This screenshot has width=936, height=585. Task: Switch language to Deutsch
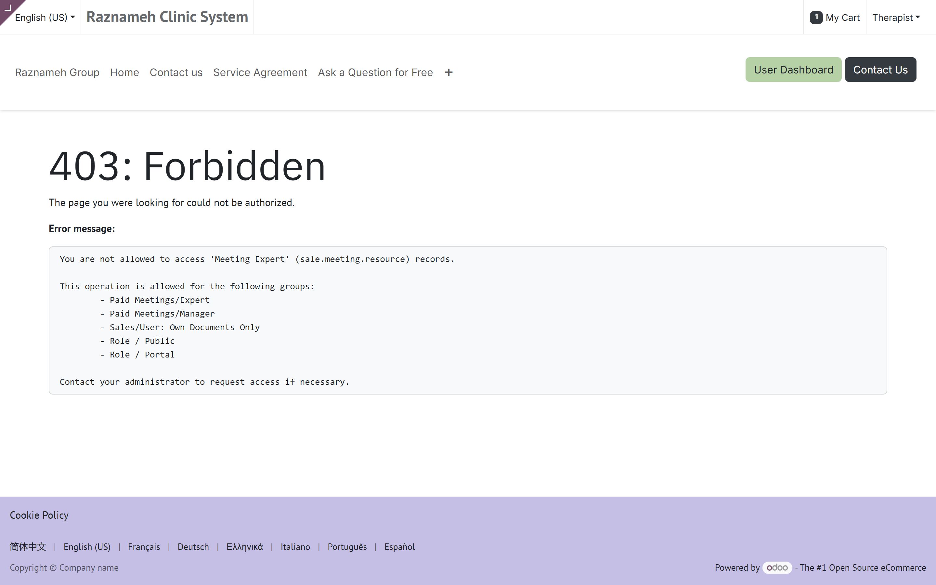[193, 547]
